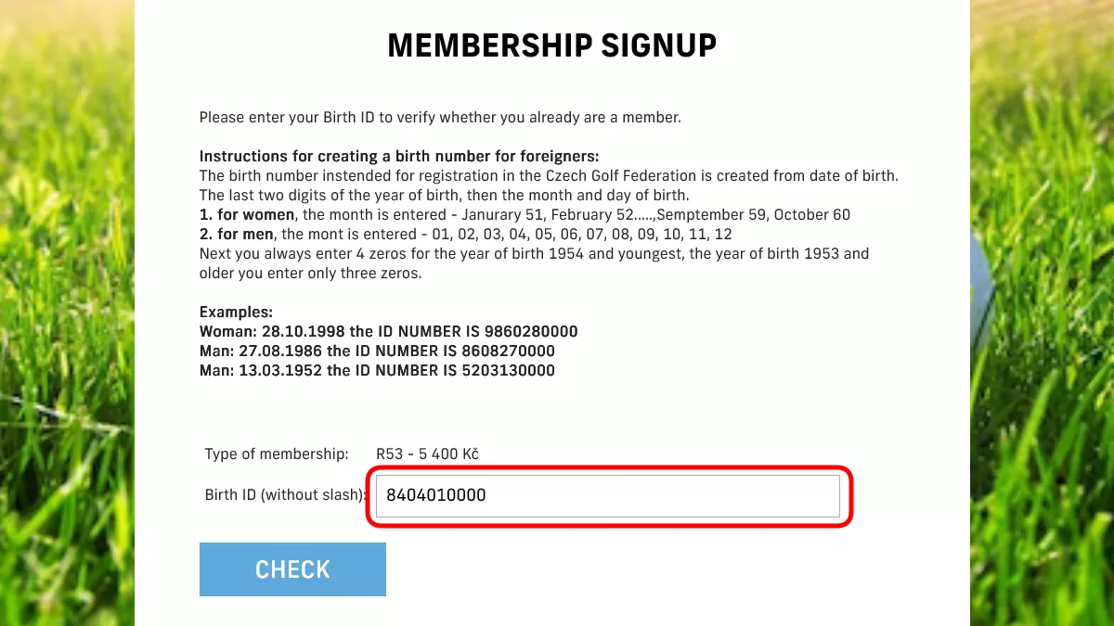Screen dimensions: 1114x626
Task: Click the bold 'Instructions for creating a birth number' heading
Action: click(x=399, y=156)
